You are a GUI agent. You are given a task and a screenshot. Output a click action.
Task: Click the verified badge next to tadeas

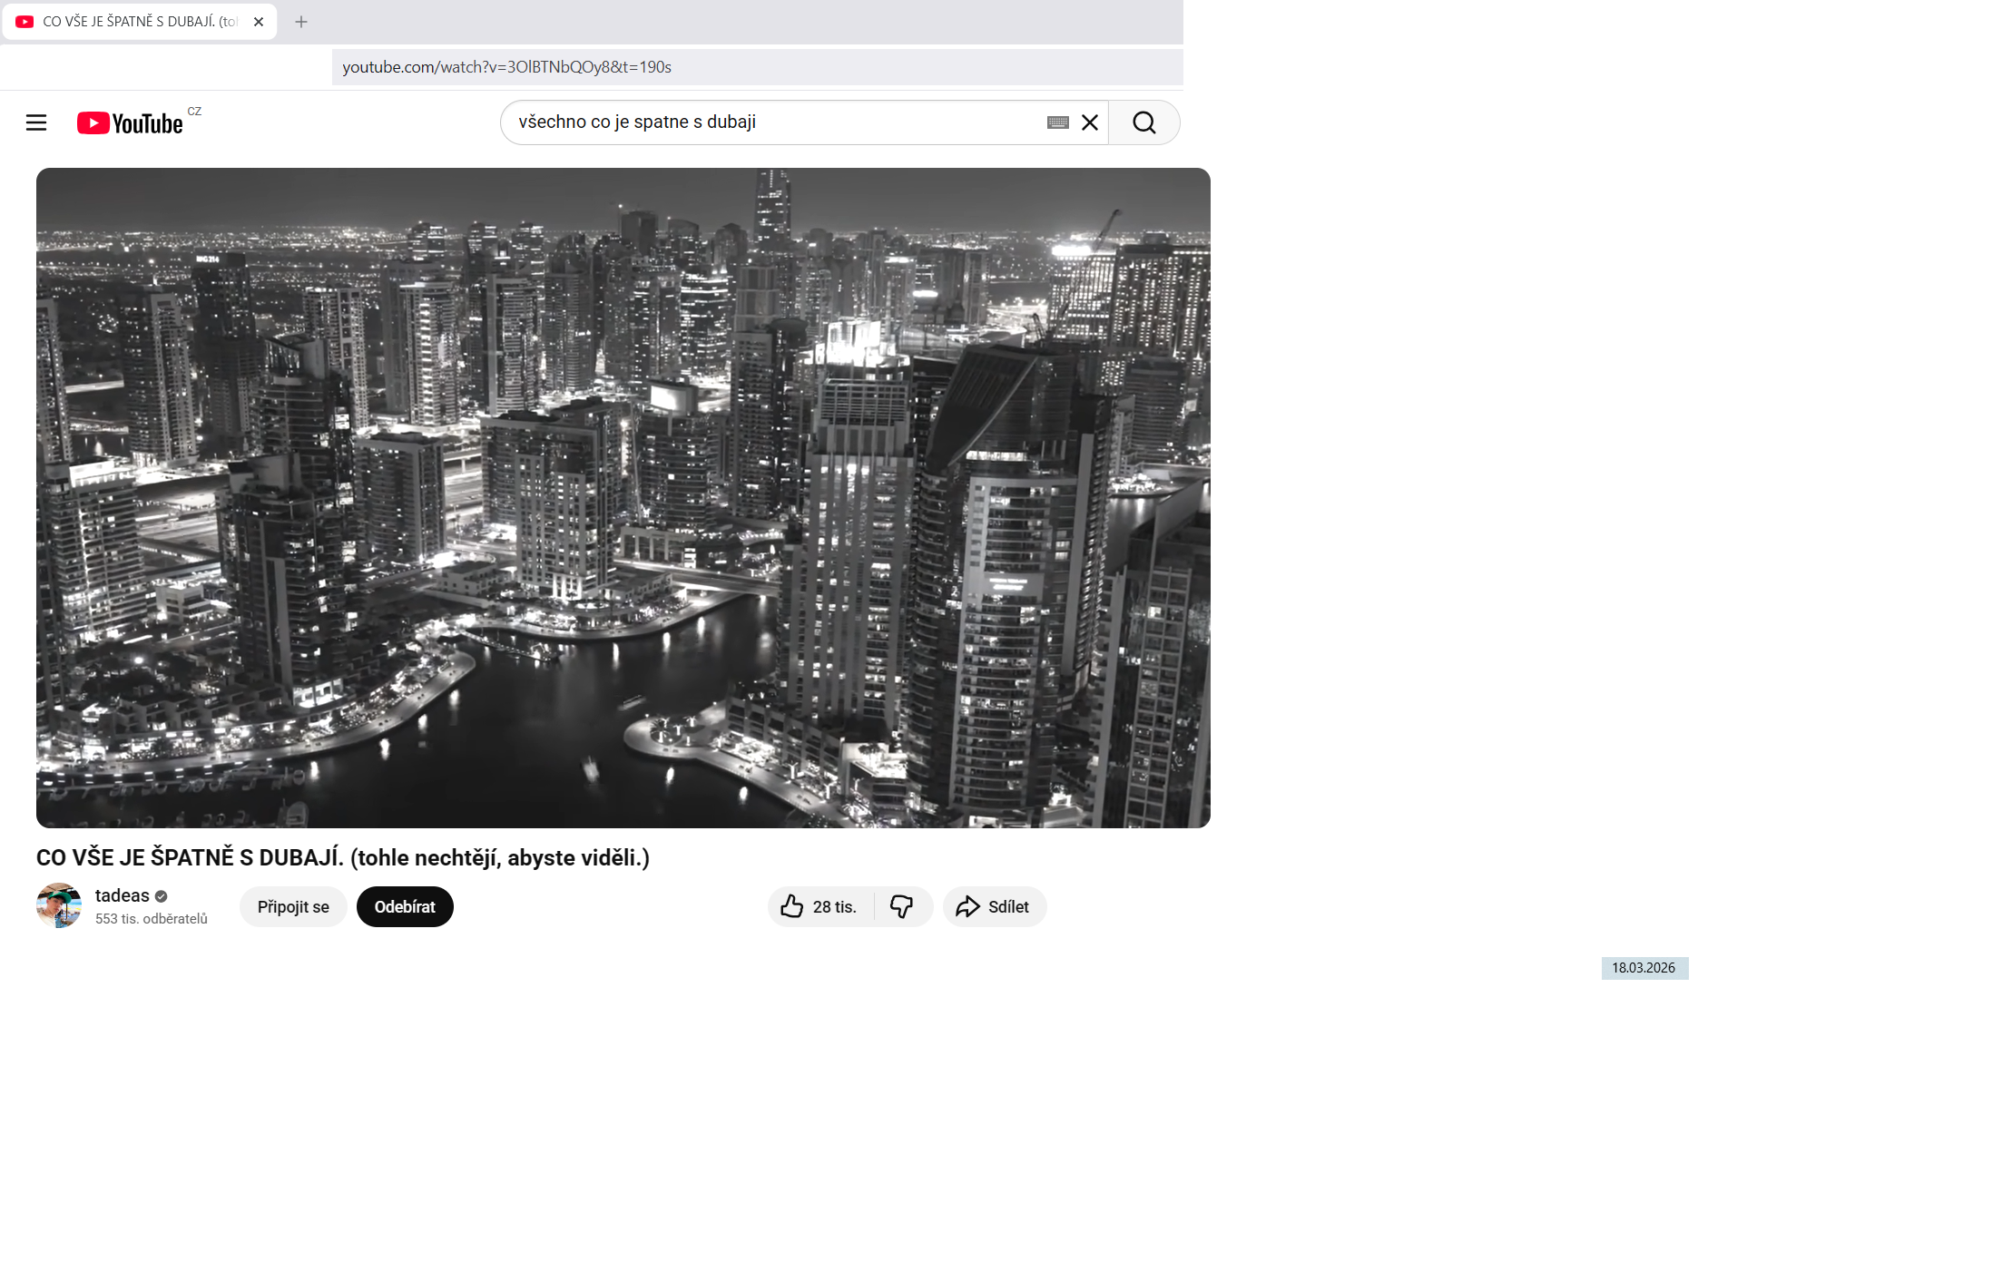pos(162,896)
